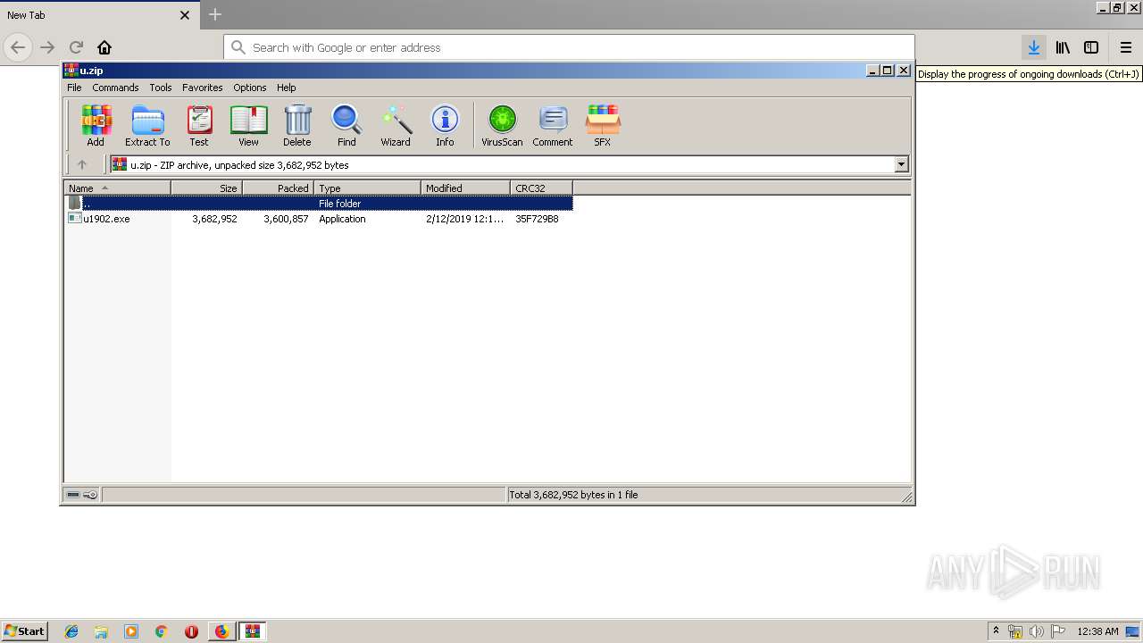1143x643 pixels.
Task: Switch to Firefox taskbar button
Action: [x=221, y=631]
